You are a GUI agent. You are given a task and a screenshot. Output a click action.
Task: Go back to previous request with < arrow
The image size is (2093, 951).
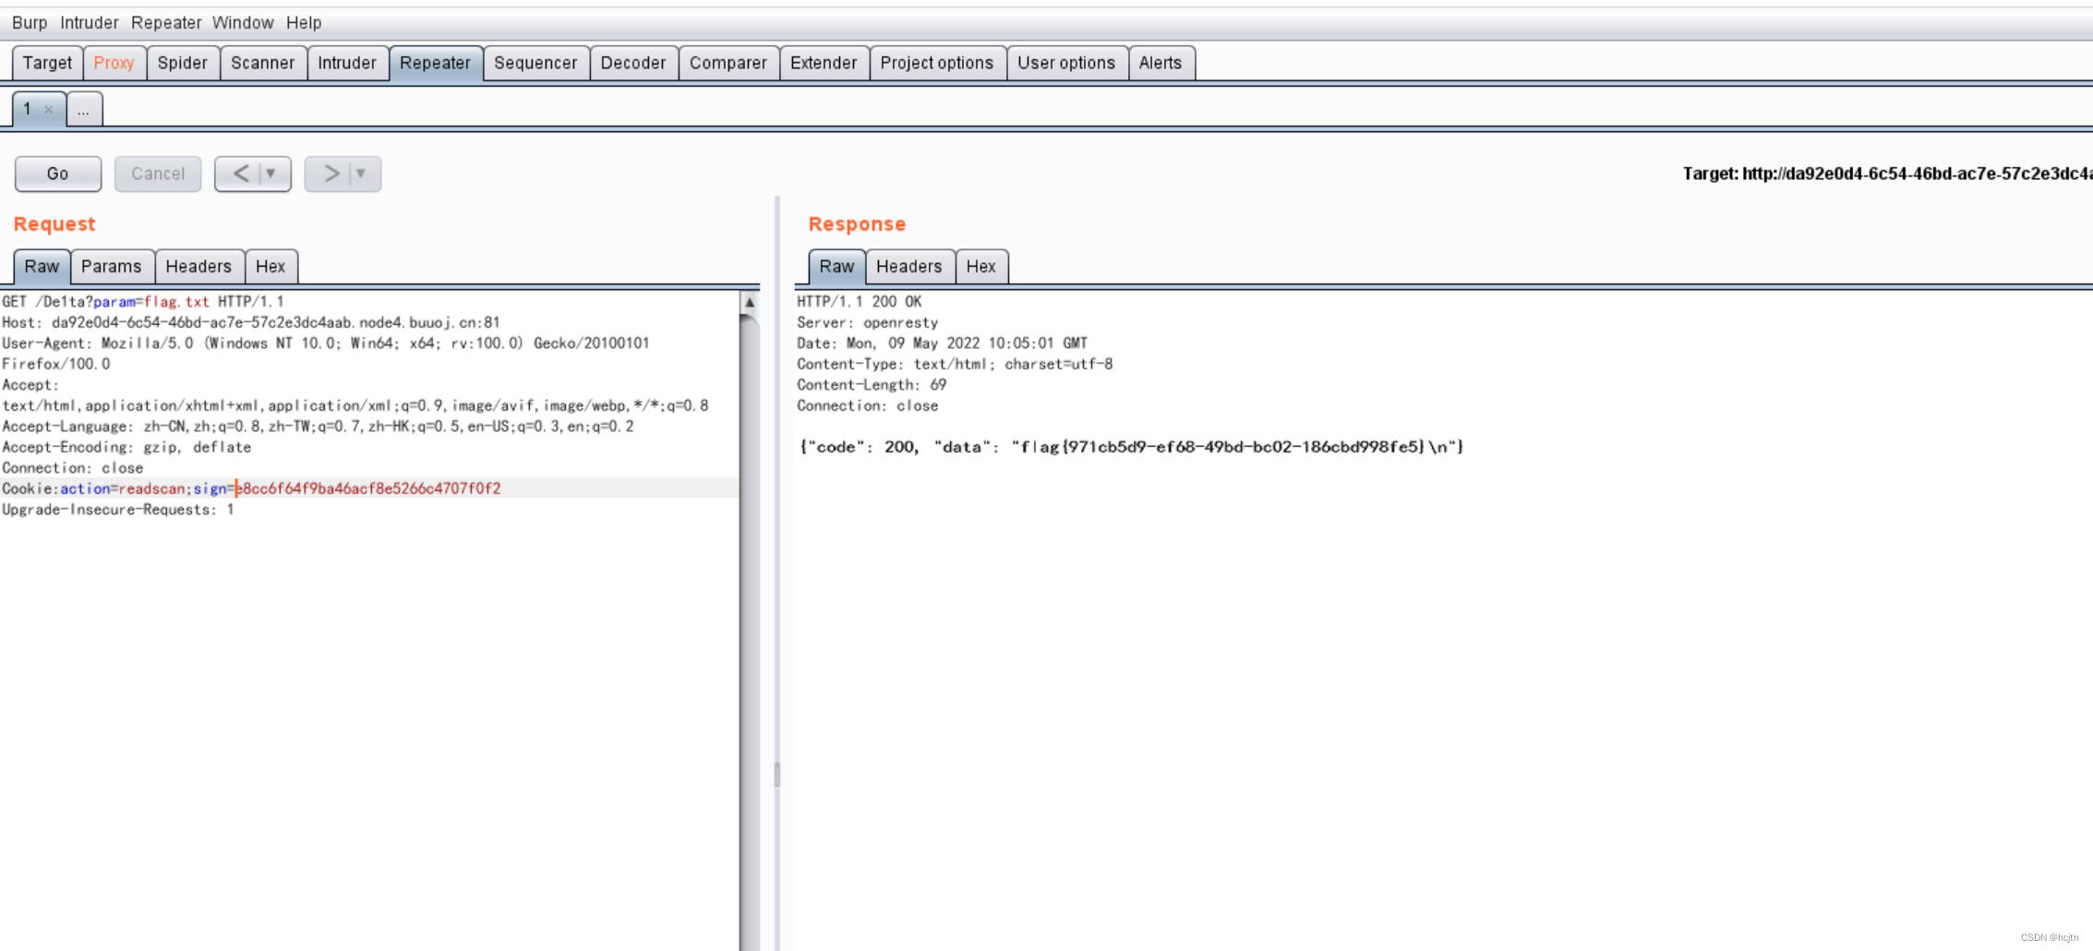click(240, 174)
